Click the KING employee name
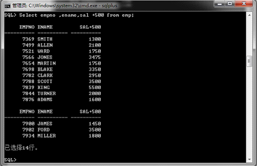Viewport: 257px width, 166px height. coord(44,87)
